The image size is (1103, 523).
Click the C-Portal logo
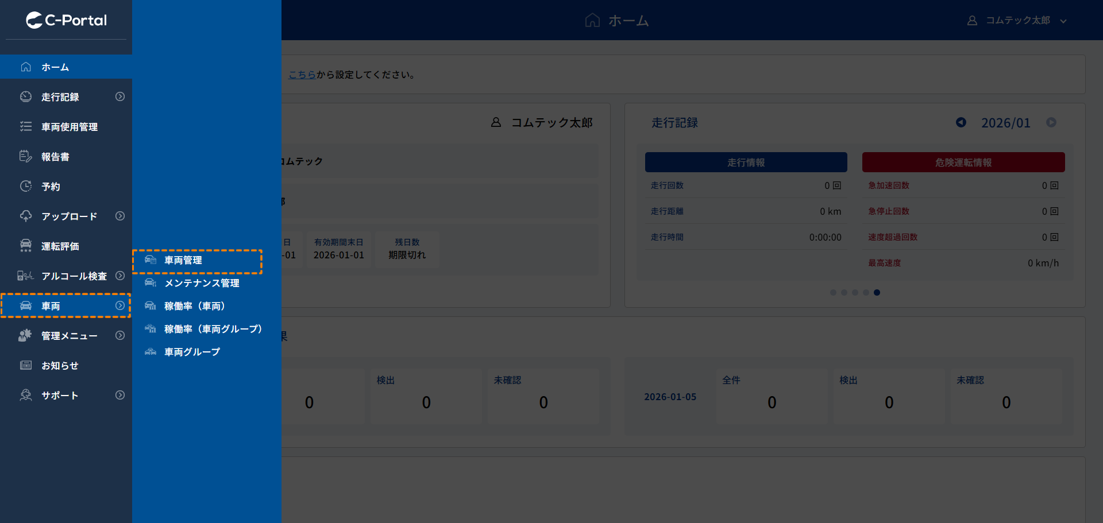point(66,20)
